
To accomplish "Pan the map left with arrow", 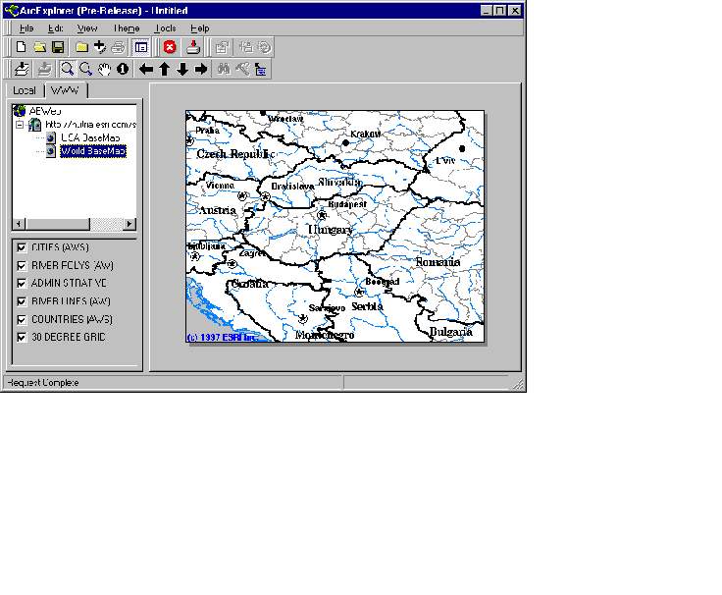I will (x=146, y=69).
